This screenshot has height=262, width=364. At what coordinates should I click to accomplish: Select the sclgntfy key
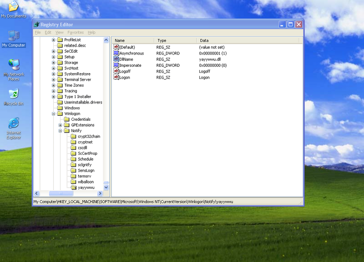[85, 165]
